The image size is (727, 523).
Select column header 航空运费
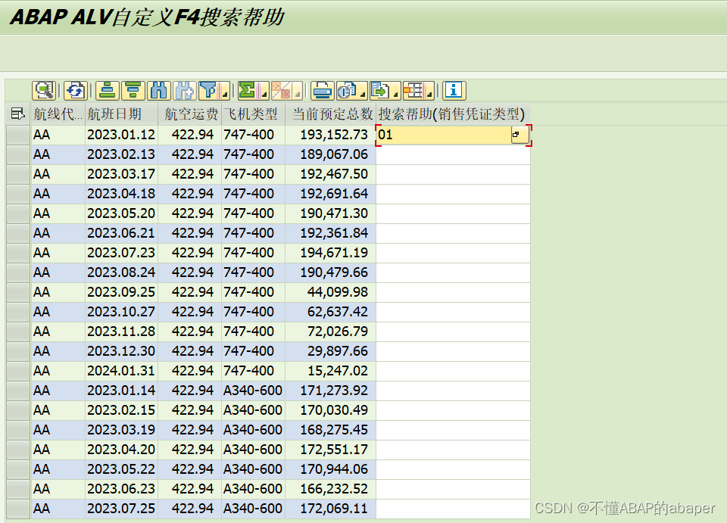[190, 114]
